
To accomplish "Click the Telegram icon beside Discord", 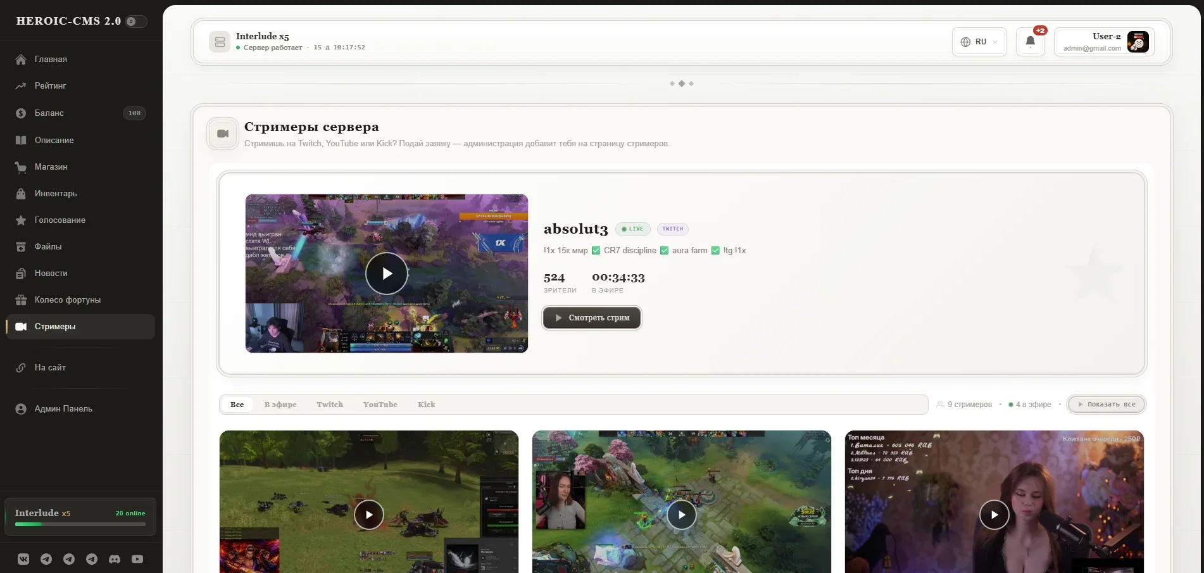I will coord(92,559).
